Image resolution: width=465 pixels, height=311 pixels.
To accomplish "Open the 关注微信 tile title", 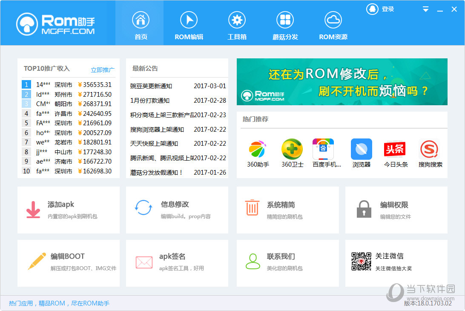I will [x=389, y=256].
